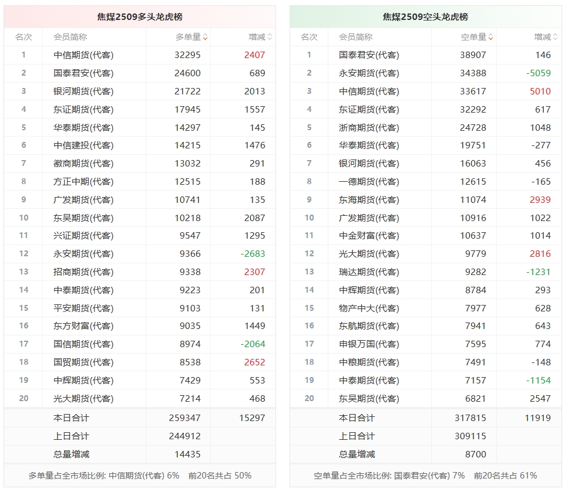Click 会员简称 header in long table
The image size is (568, 492).
click(70, 37)
